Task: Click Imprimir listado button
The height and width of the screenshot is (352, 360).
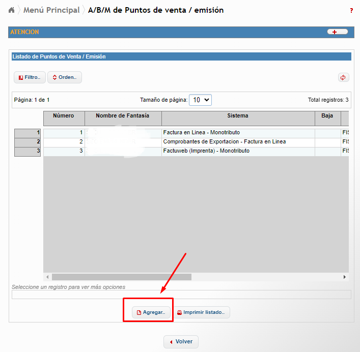Action: tap(201, 312)
